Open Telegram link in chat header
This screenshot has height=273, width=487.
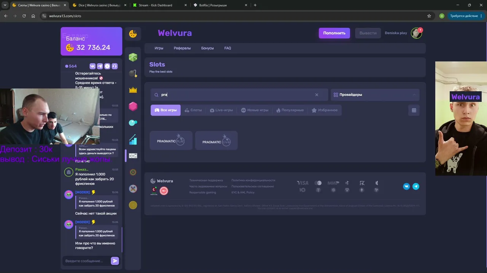coord(100,66)
